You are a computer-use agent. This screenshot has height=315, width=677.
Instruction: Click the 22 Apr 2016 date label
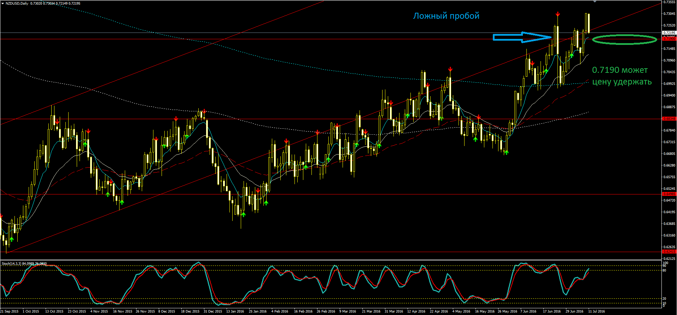(439, 311)
